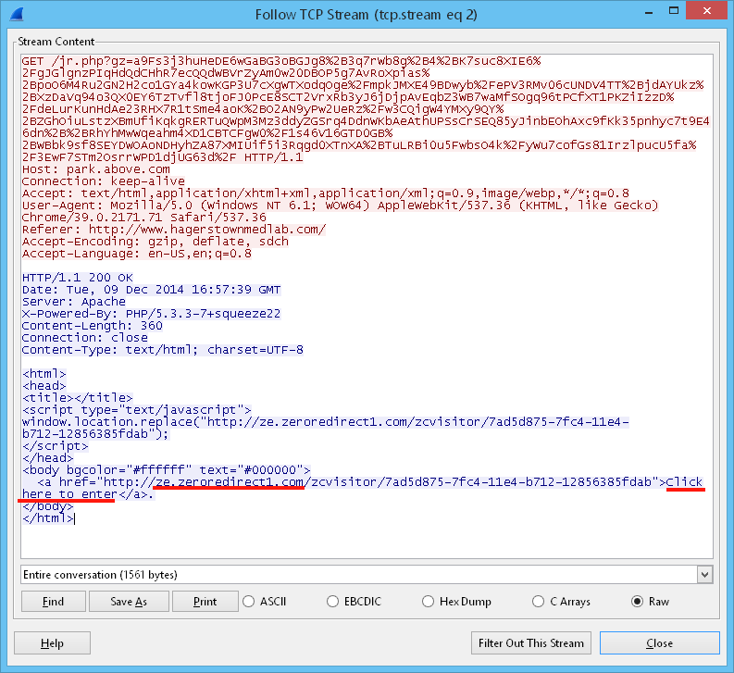
Task: Click the Connection: close line
Action: point(85,338)
